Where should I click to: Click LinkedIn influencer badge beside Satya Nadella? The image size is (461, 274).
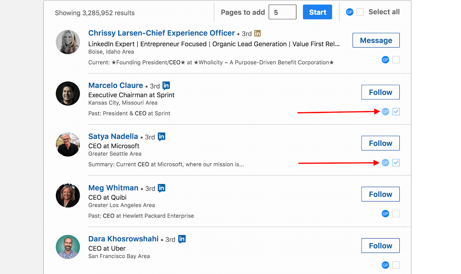pyautogui.click(x=161, y=136)
